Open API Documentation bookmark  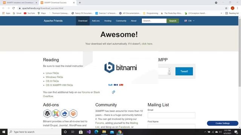[130, 13]
